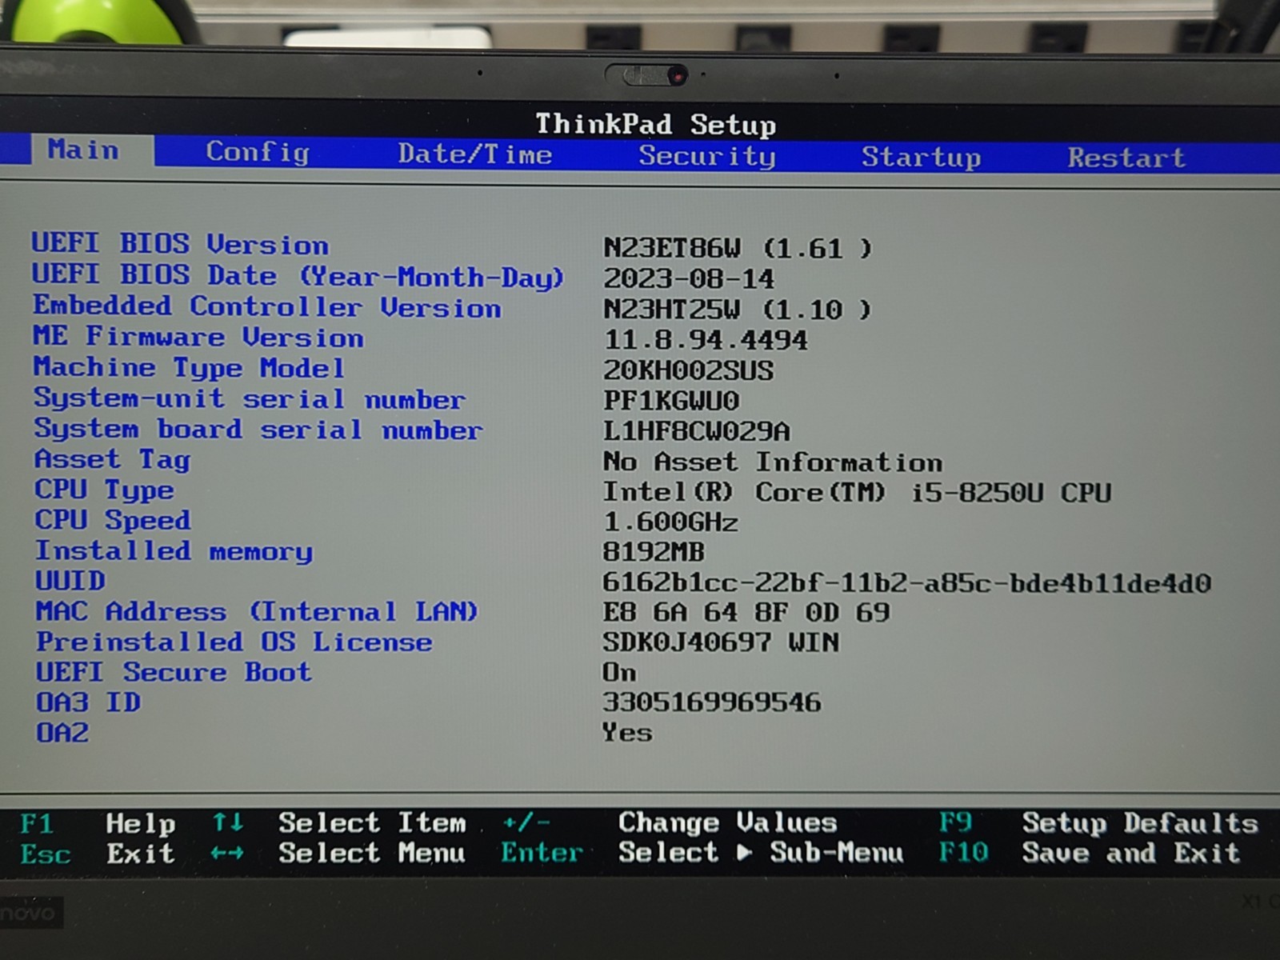
Task: Select the UEFI BIOS Version label
Action: click(180, 244)
